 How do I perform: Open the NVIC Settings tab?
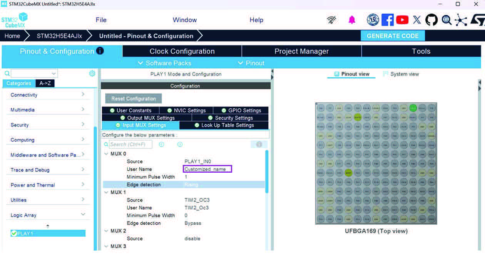(186, 110)
